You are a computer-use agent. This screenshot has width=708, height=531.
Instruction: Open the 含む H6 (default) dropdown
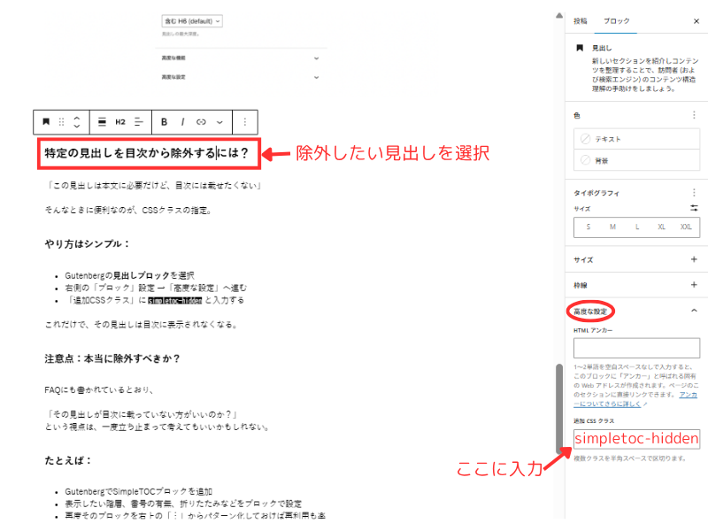click(x=192, y=21)
